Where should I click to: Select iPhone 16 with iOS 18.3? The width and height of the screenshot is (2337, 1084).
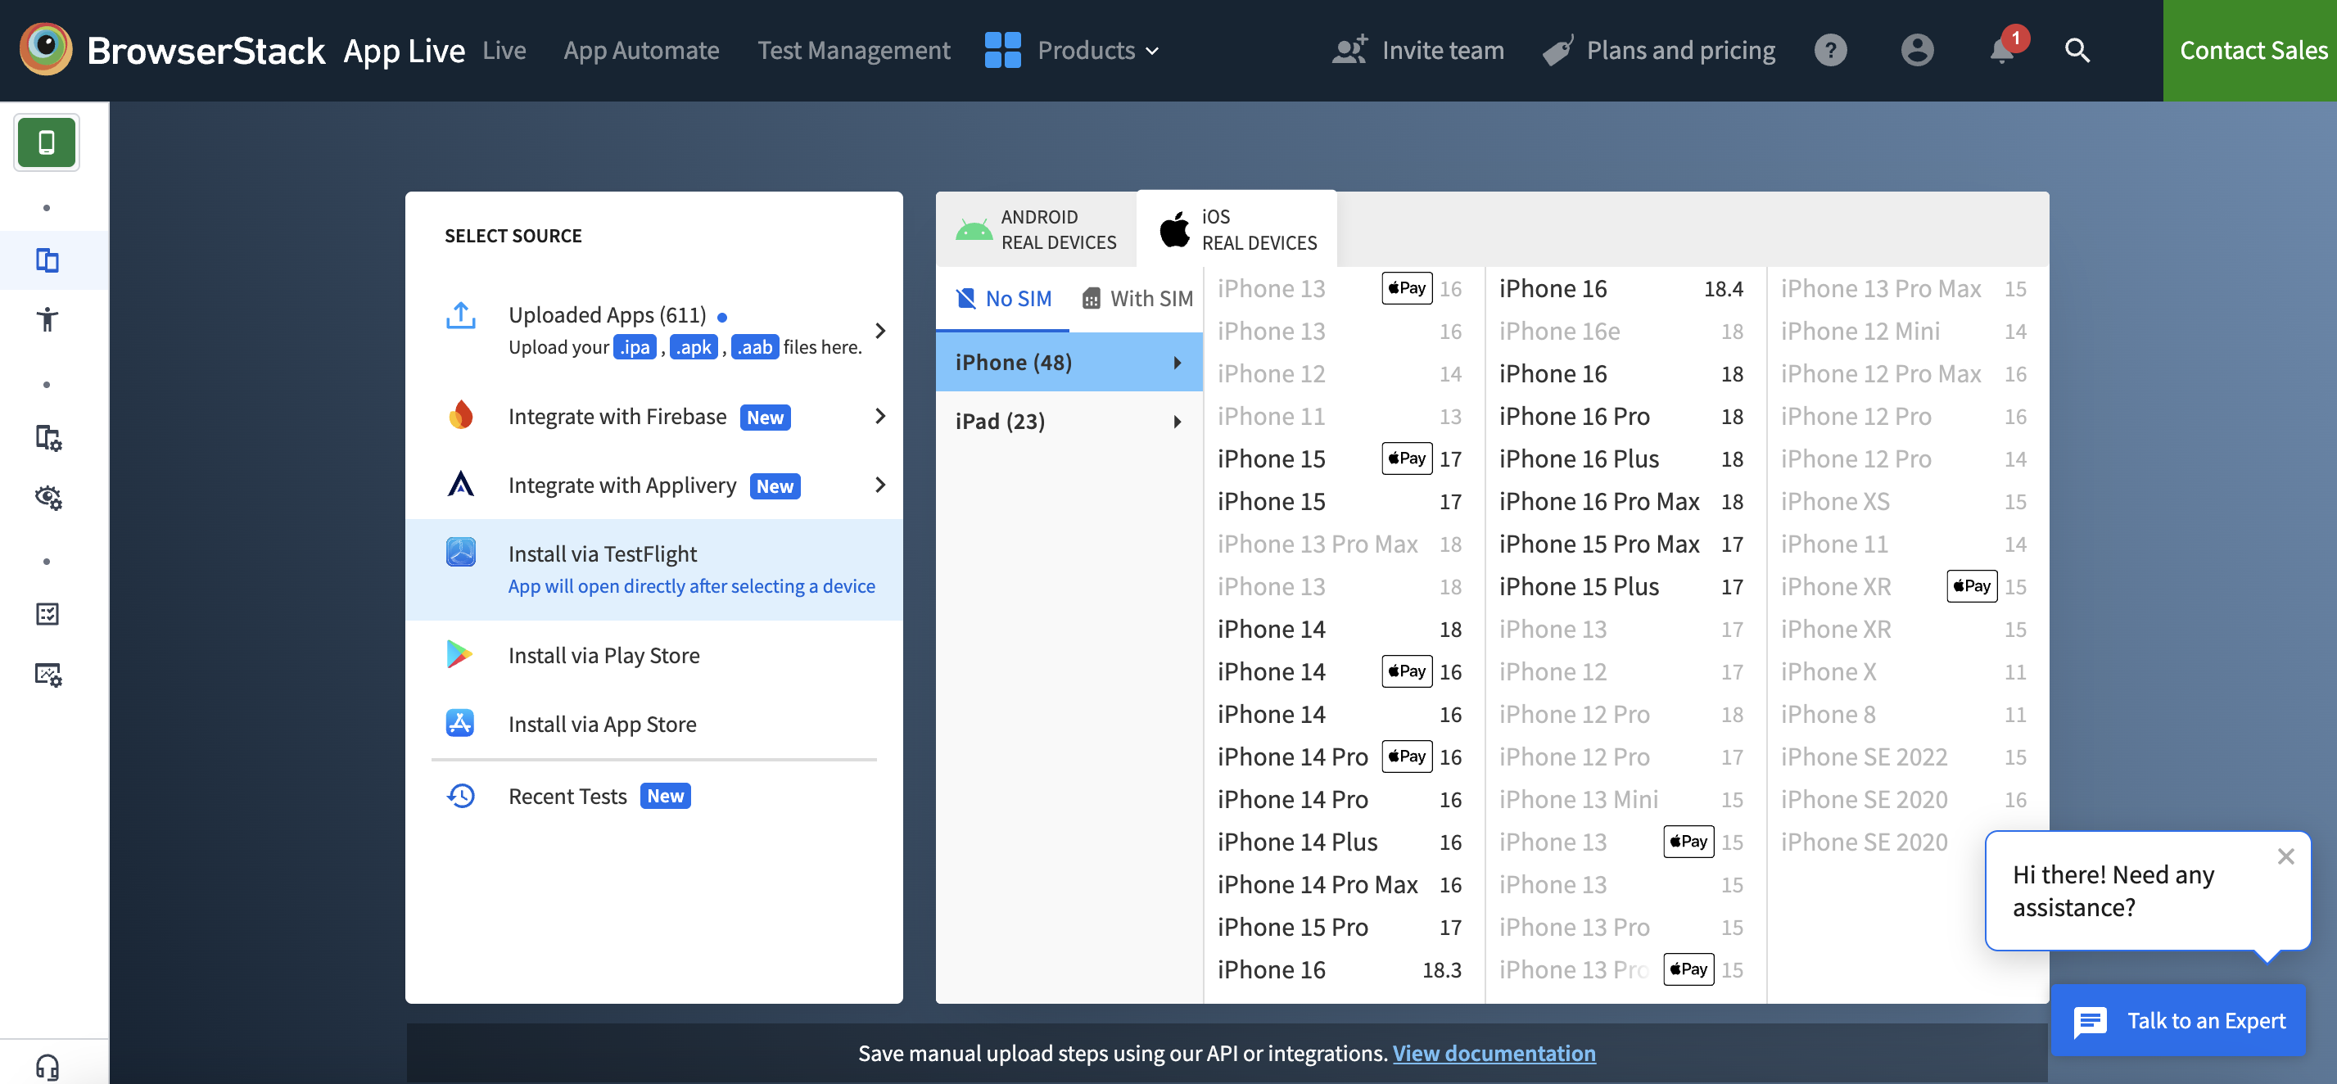1339,969
